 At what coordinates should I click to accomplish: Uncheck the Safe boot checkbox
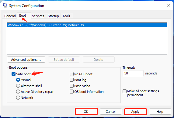[13, 74]
